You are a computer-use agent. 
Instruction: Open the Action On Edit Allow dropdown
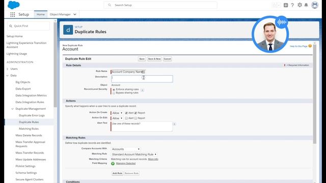pos(117,118)
